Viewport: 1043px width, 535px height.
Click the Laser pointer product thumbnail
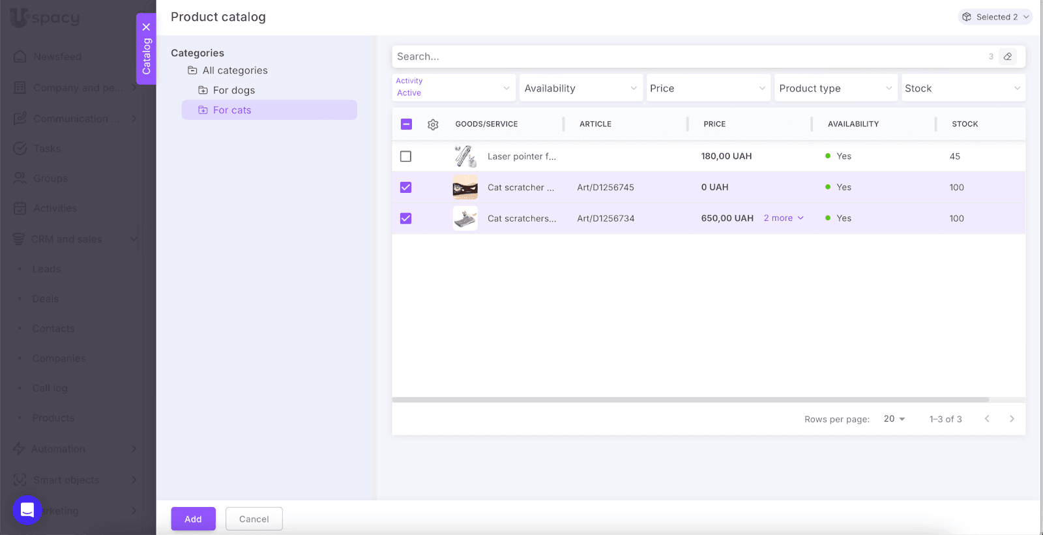point(465,156)
